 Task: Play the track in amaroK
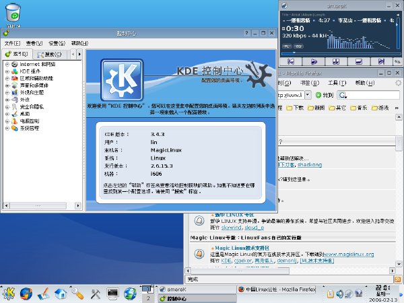313,61
